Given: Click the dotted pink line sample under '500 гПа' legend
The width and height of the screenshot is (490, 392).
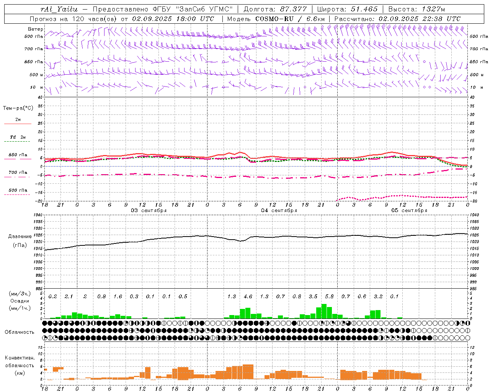Looking at the screenshot, I should (x=17, y=195).
